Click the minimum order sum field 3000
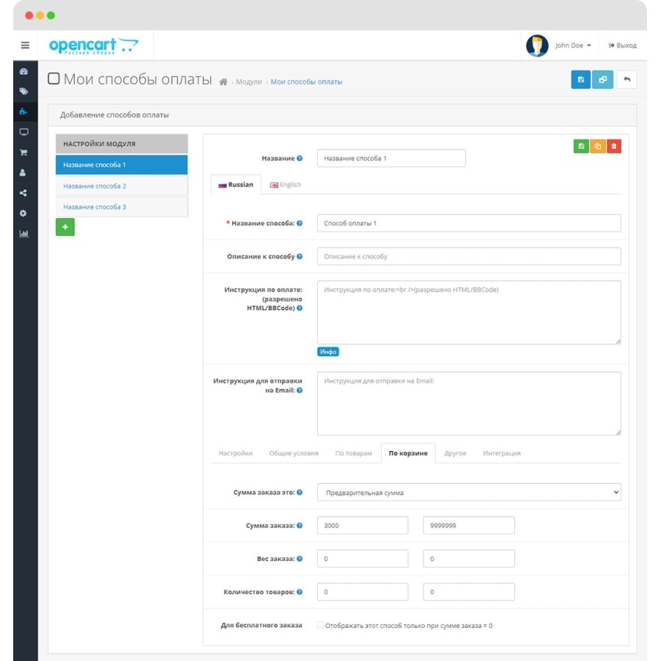 [363, 525]
